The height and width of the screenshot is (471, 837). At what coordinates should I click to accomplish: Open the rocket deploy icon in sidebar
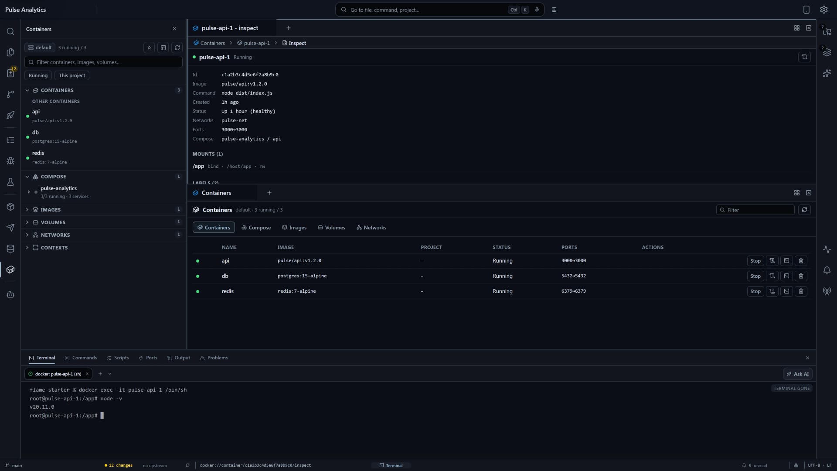click(10, 115)
